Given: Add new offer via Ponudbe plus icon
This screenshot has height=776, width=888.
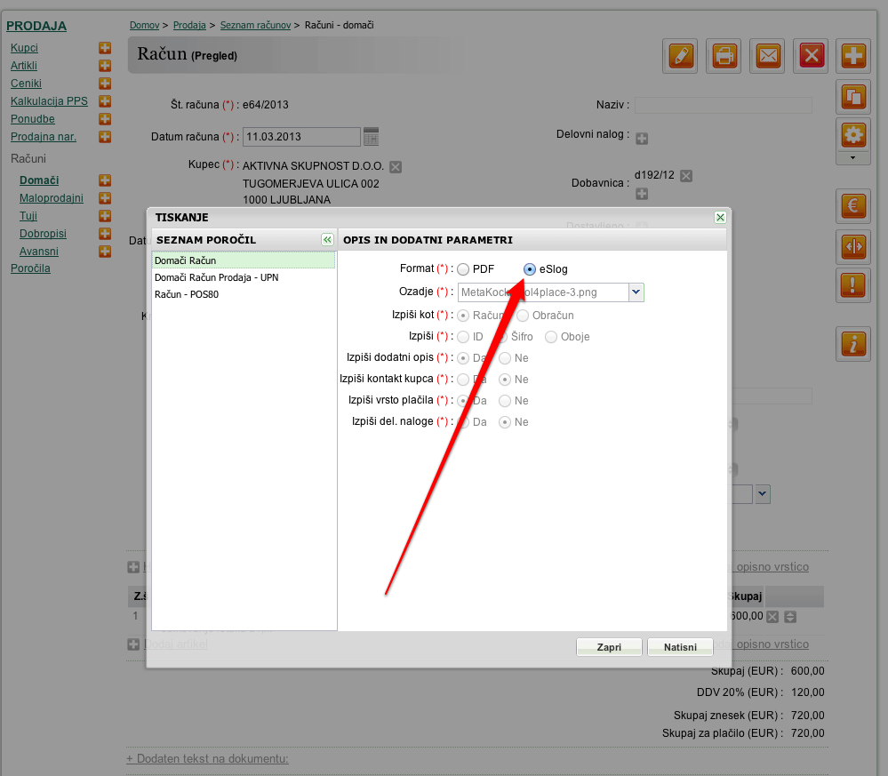Looking at the screenshot, I should 105,119.
